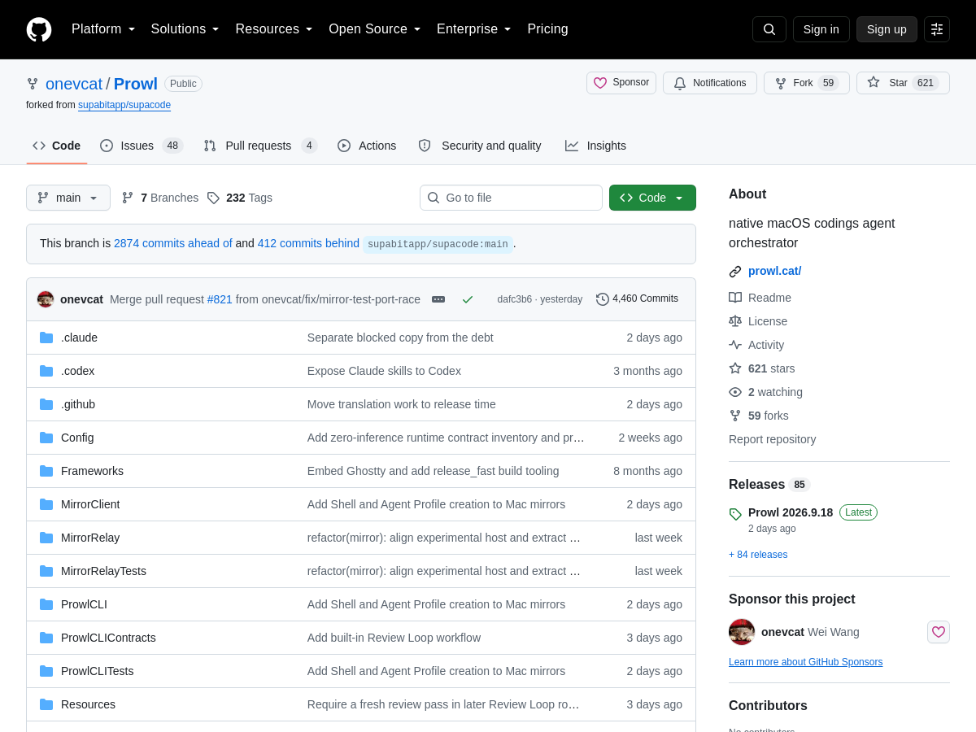Screen dimensions: 976x732
Task: Open the Resources dropdown menu in header
Action: [274, 29]
